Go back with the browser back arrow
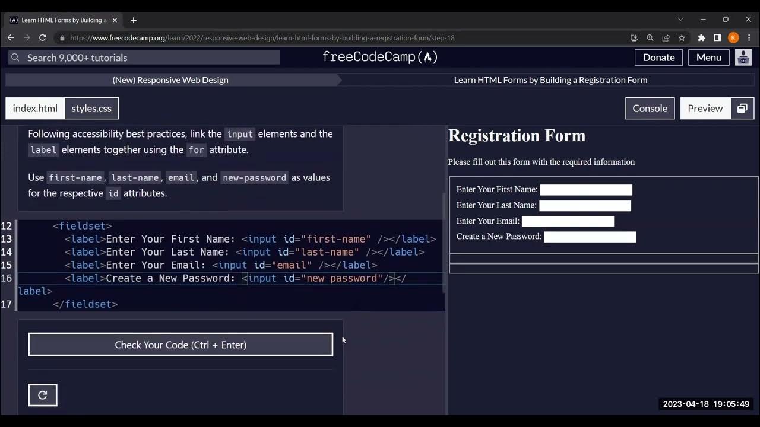The image size is (760, 427). point(11,37)
